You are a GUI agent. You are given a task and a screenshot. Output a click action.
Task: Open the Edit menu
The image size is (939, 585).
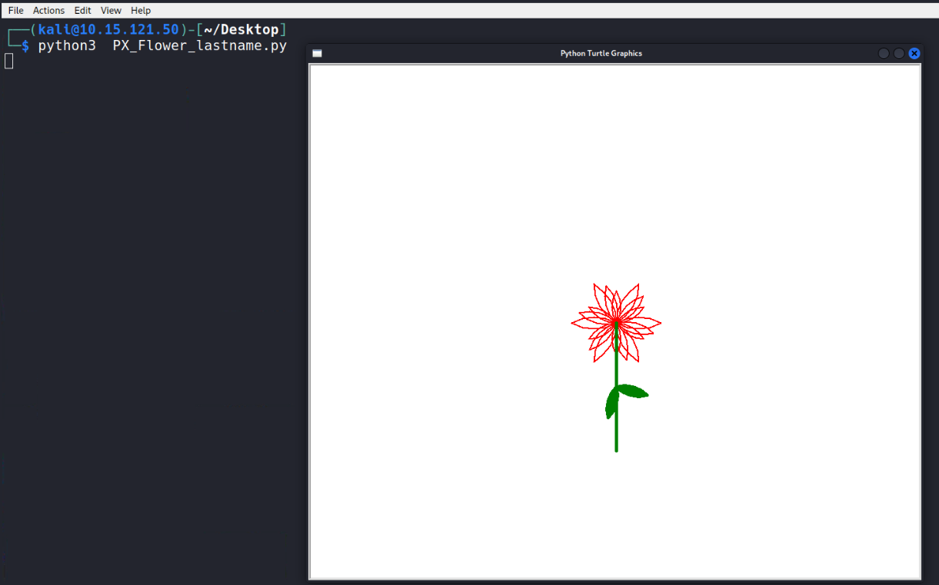[x=82, y=11]
